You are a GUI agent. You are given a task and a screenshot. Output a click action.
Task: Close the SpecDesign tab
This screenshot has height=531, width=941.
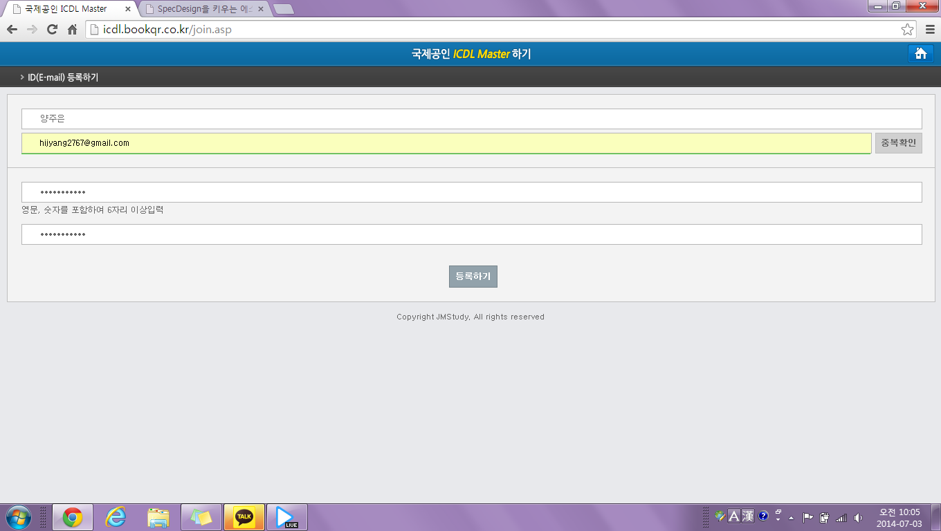click(260, 9)
